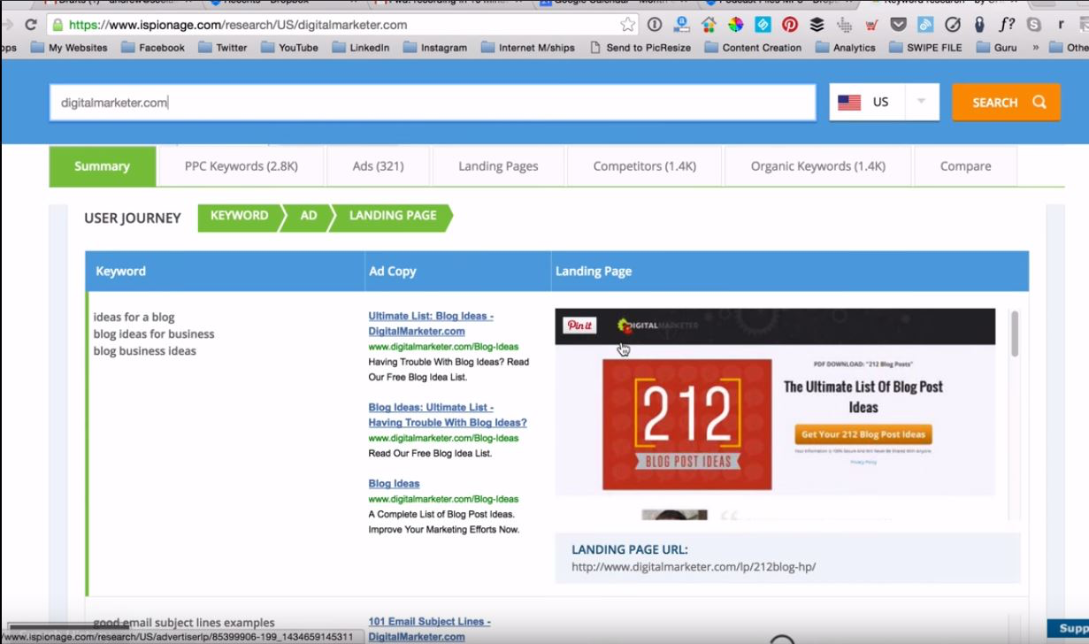This screenshot has height=644, width=1089.
Task: Click the blue 'a' badge extension icon
Action: (x=681, y=25)
